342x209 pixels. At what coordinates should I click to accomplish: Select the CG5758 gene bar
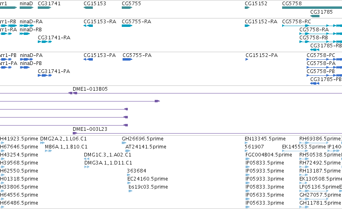coord(312,8)
